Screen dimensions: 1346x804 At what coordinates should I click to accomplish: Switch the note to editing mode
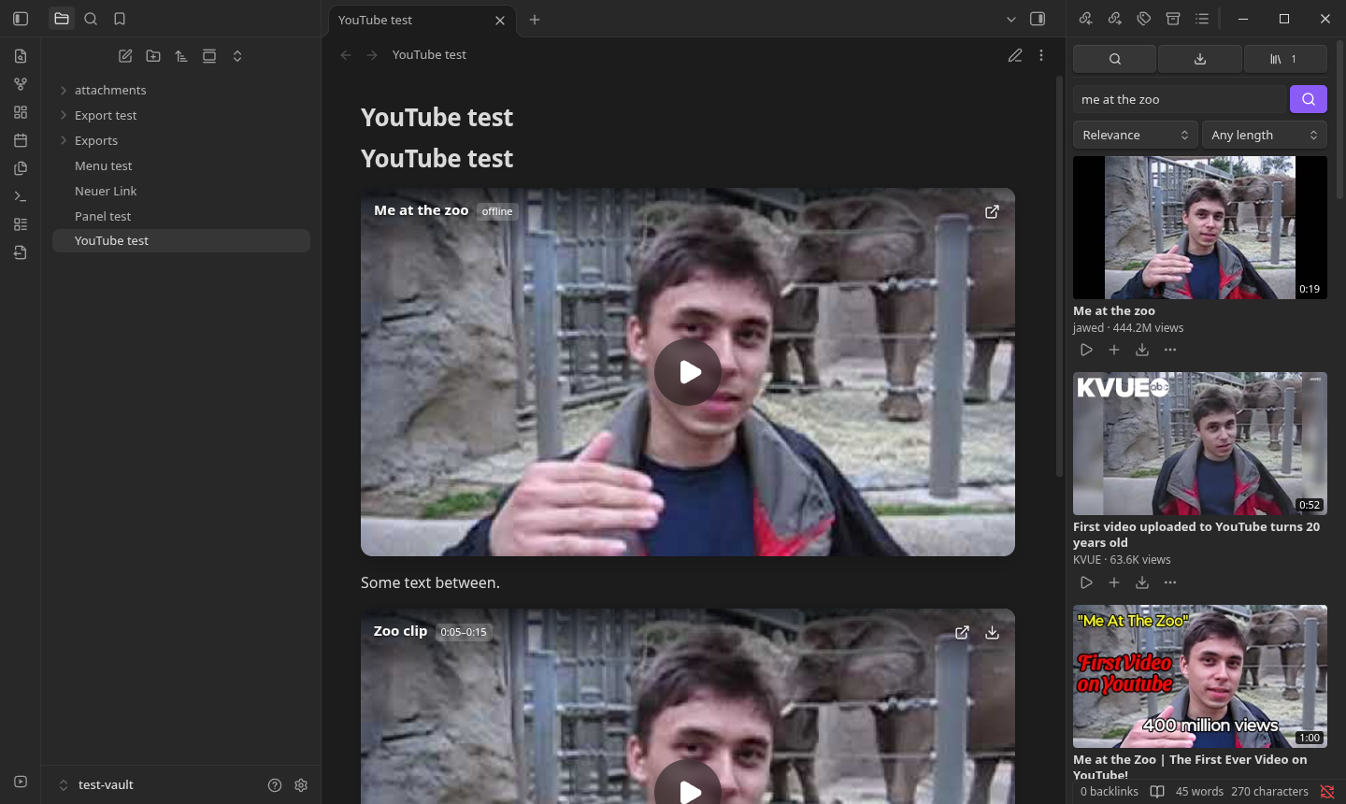click(x=1015, y=55)
